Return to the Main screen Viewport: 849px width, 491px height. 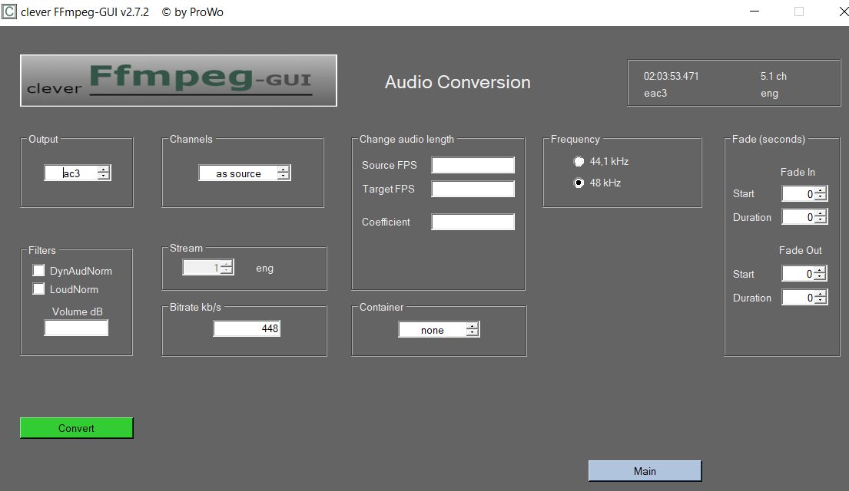tap(645, 471)
